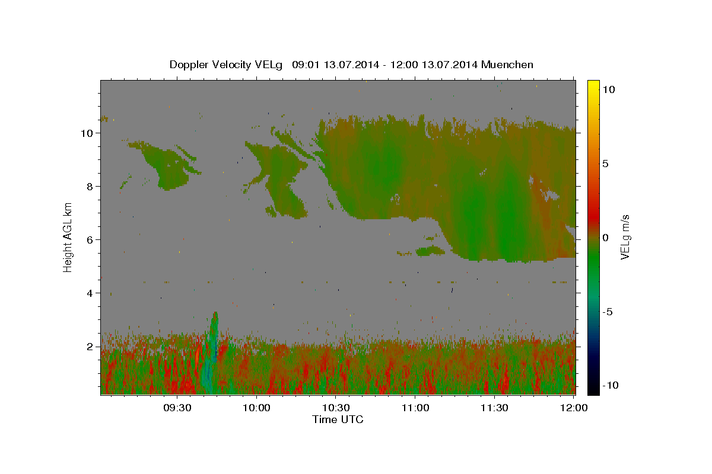Click the 10:00 time tick label
This screenshot has height=474, width=712.
[257, 408]
